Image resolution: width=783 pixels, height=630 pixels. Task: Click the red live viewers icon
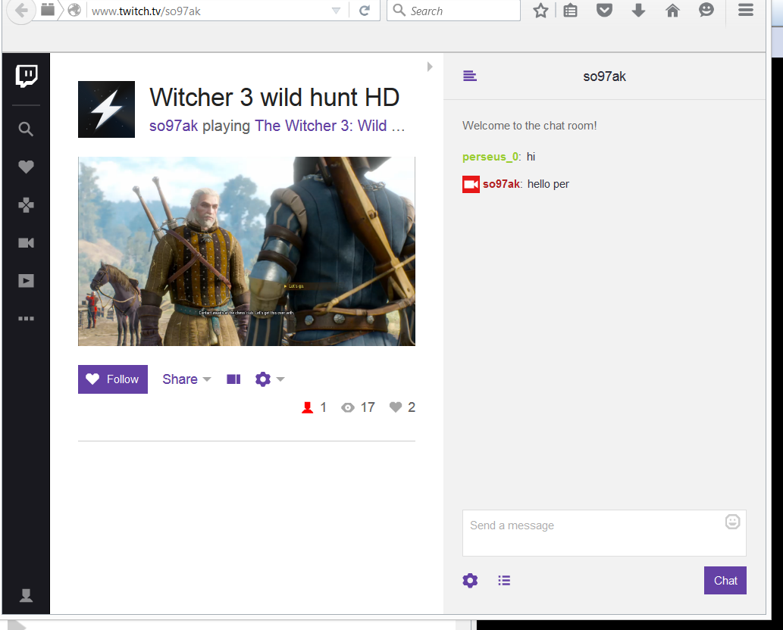[x=307, y=407]
